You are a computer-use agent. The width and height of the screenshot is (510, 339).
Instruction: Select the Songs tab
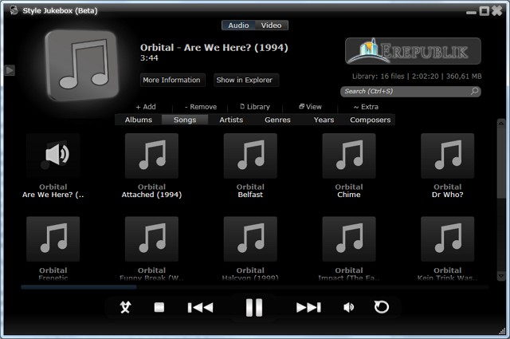pyautogui.click(x=185, y=120)
